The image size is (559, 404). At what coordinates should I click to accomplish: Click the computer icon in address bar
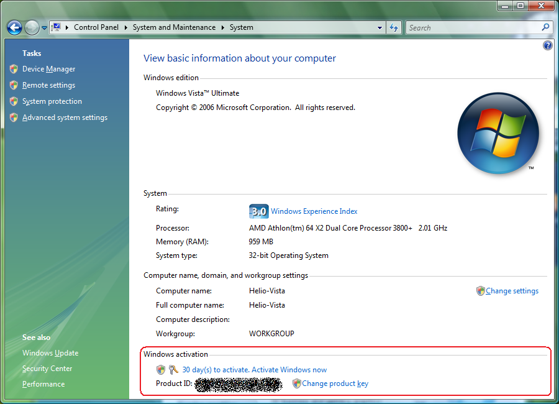click(56, 27)
